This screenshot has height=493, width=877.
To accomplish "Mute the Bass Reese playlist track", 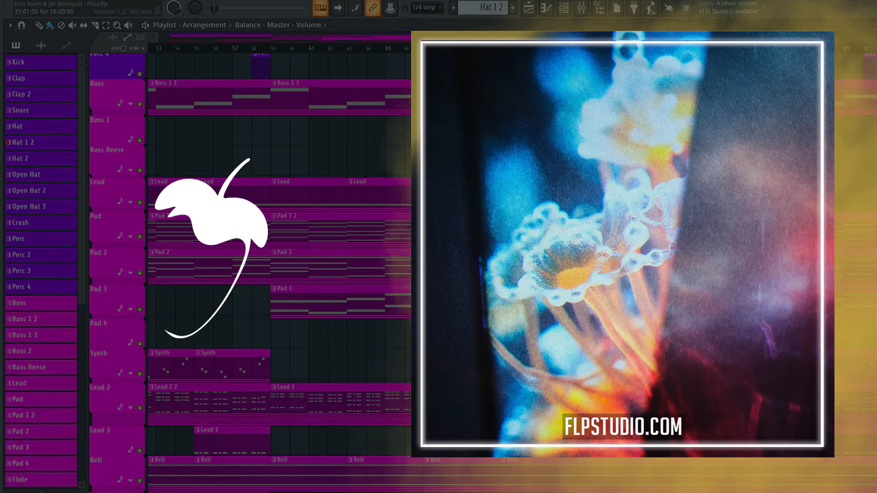I will pyautogui.click(x=140, y=170).
